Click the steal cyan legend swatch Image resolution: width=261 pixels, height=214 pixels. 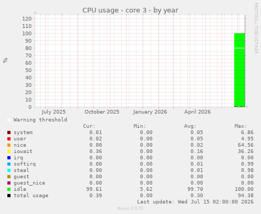point(9,170)
